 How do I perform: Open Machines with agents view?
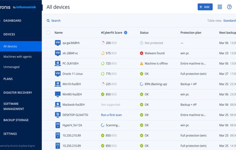[18, 57]
